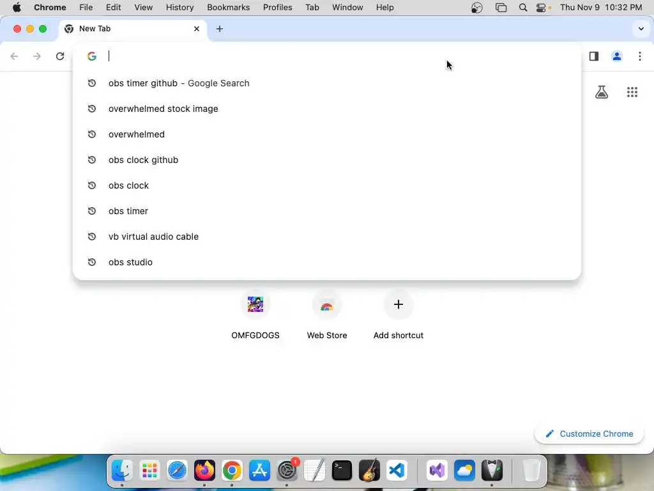The width and height of the screenshot is (654, 491).
Task: Open the Profiles menu
Action: pos(278,8)
